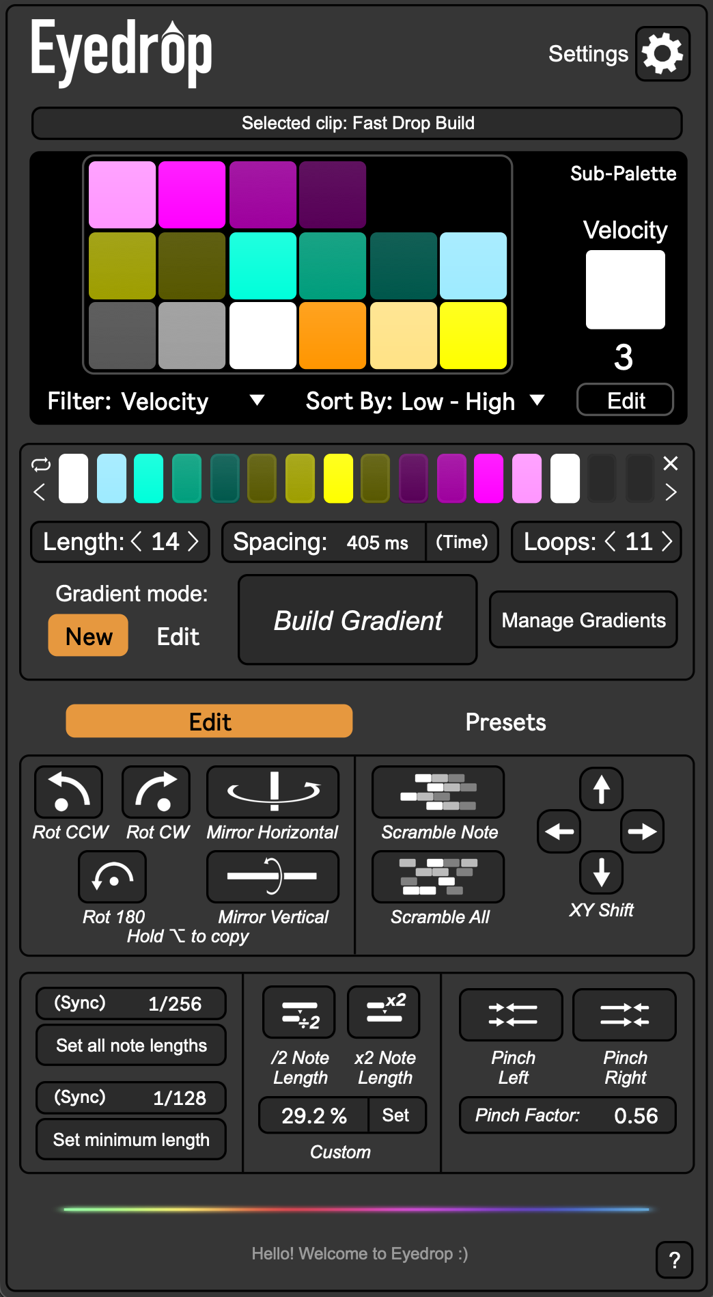The width and height of the screenshot is (713, 1297).
Task: Increase Length with right chevron
Action: tap(193, 542)
